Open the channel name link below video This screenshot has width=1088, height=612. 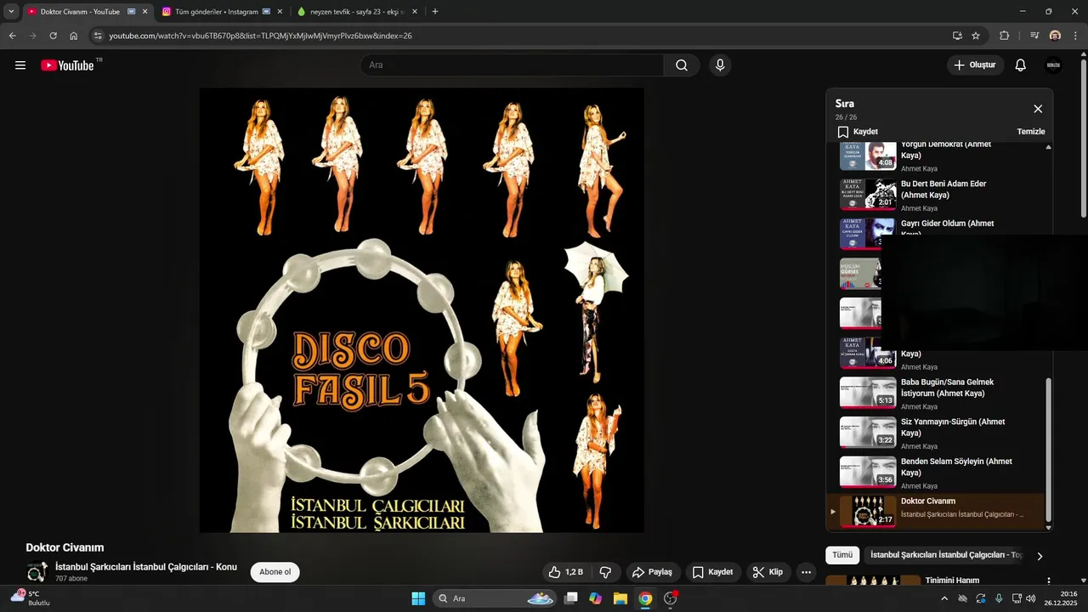click(146, 567)
